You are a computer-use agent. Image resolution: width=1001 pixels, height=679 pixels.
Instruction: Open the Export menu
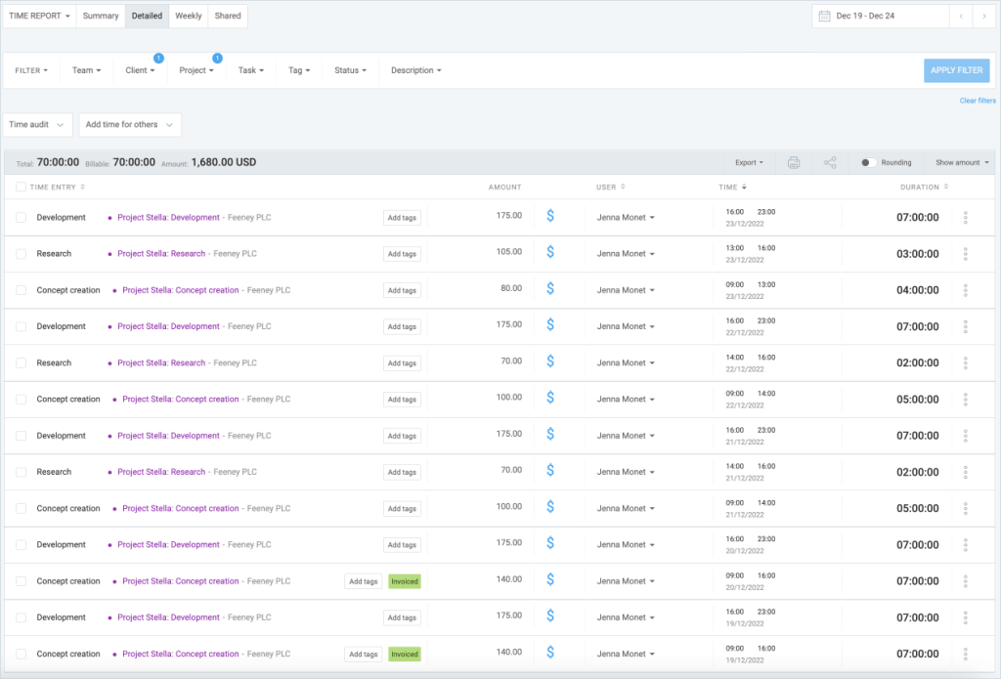[749, 163]
